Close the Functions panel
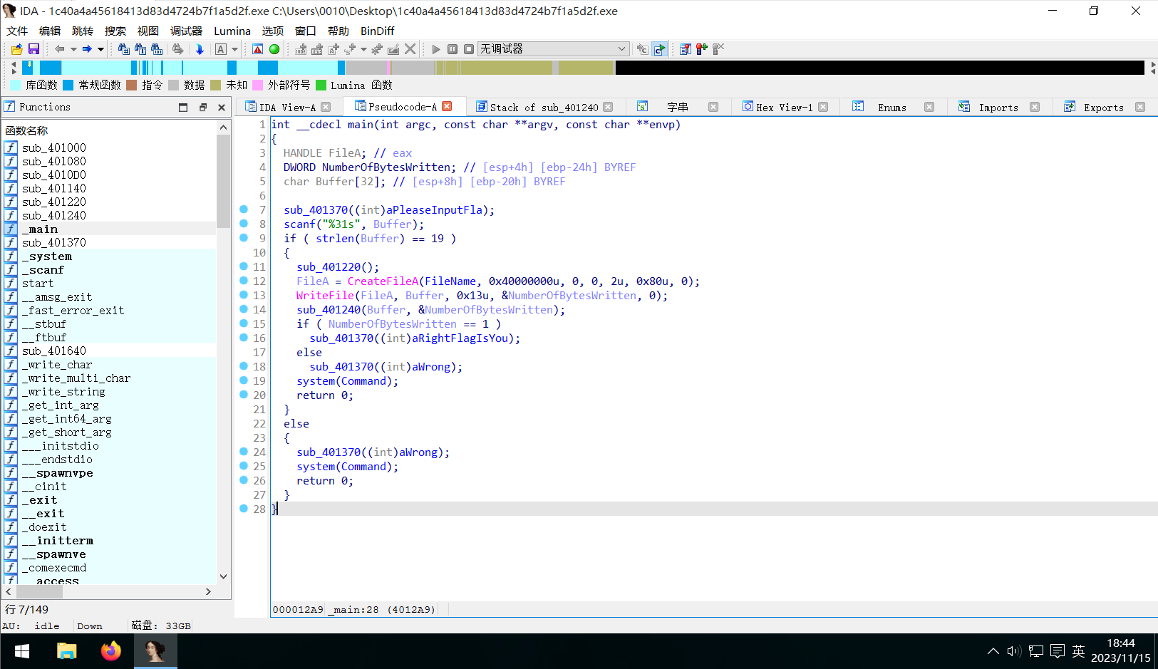 222,108
